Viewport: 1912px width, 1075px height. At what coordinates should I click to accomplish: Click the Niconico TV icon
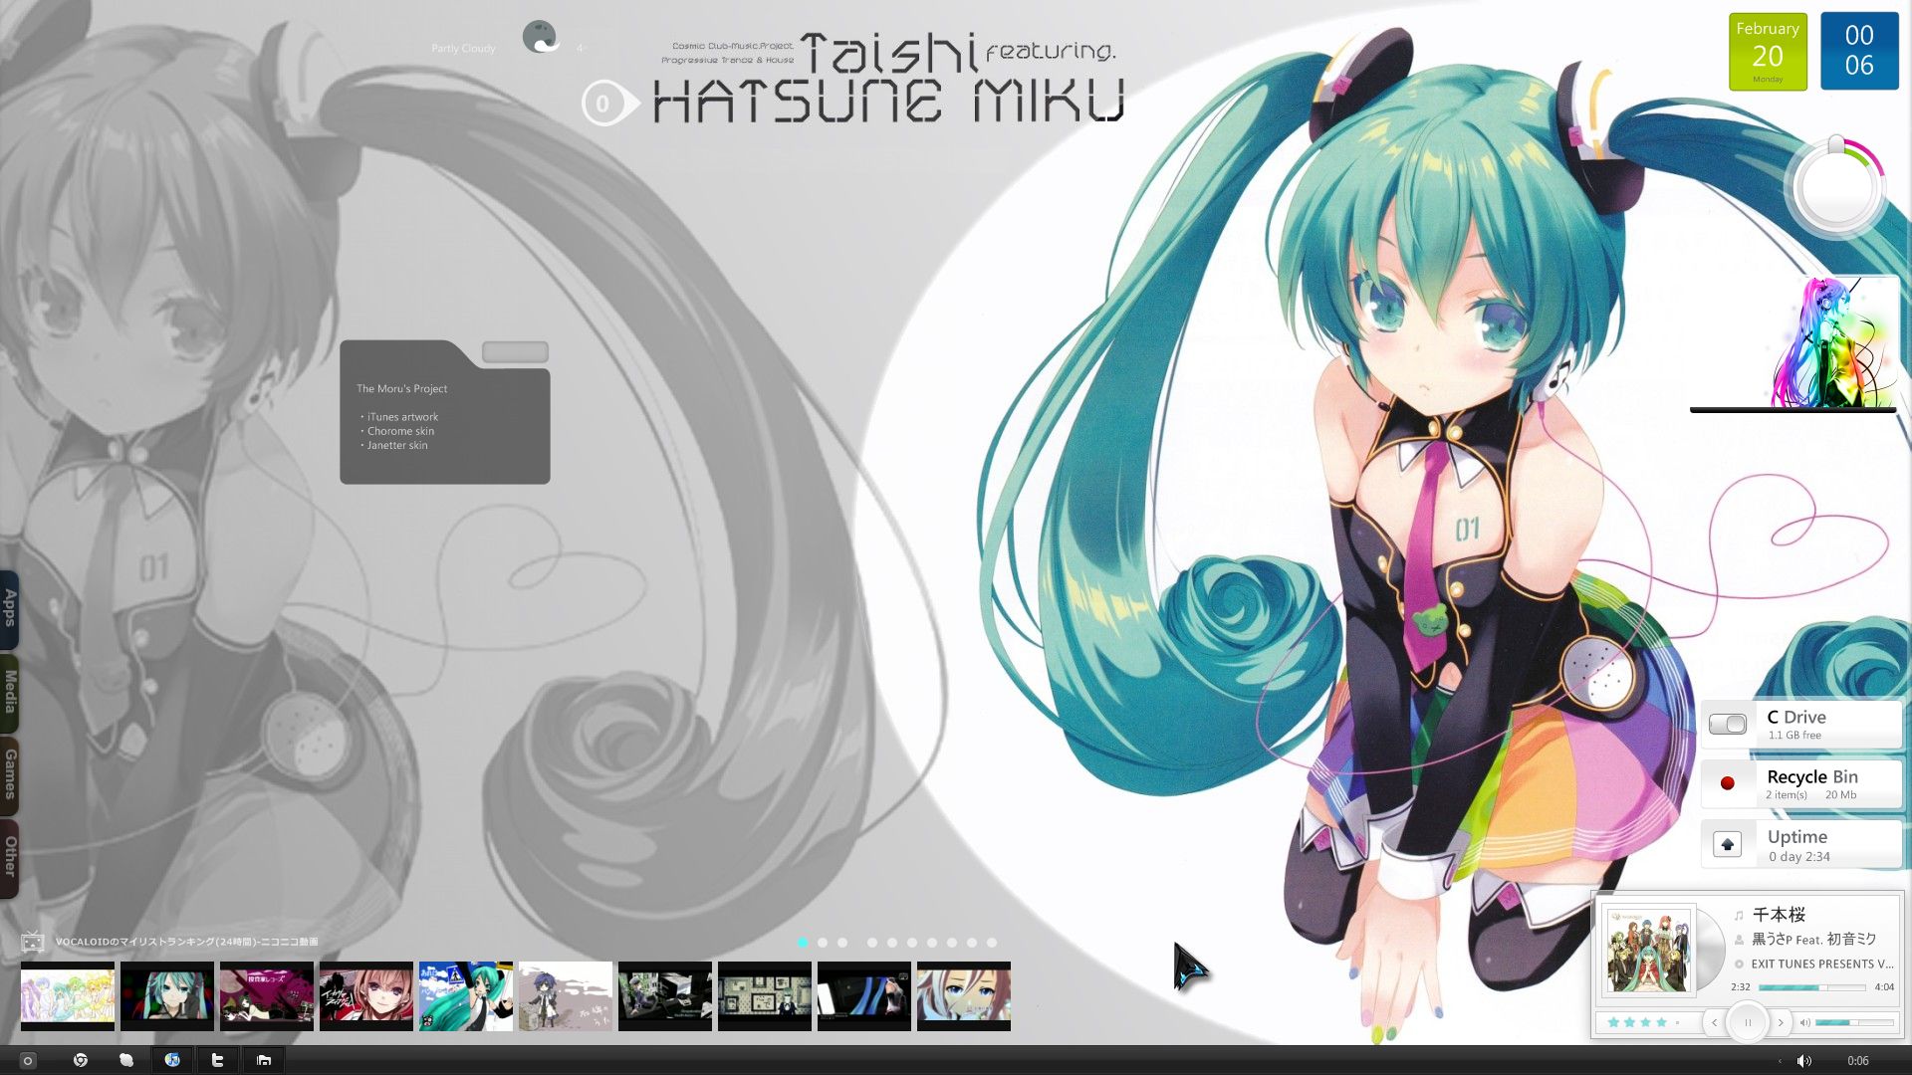tap(33, 942)
